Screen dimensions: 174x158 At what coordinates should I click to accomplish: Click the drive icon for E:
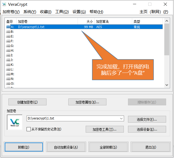(x=8, y=36)
